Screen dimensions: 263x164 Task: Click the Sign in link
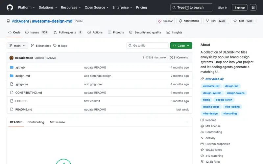[223, 8]
